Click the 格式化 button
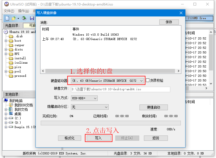 [70, 138]
